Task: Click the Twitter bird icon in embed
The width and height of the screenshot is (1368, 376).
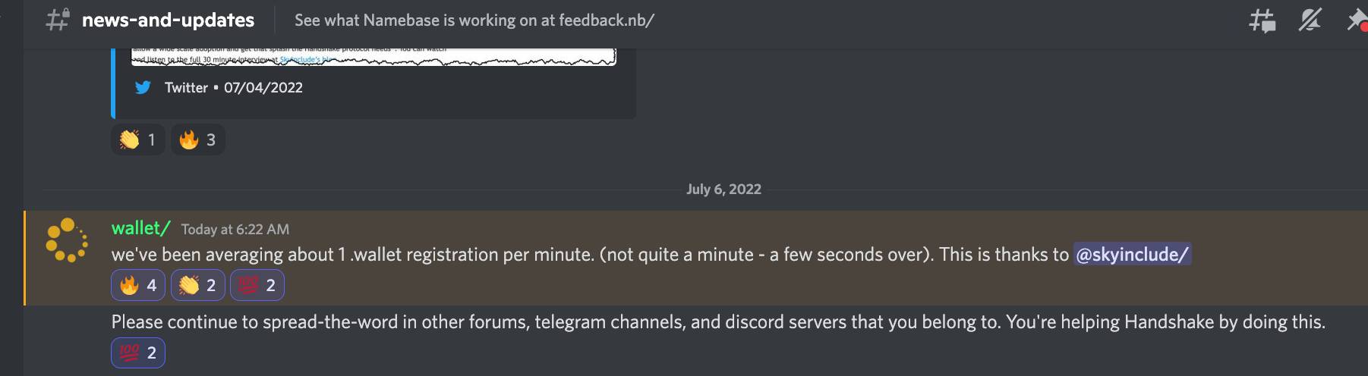Action: (143, 87)
